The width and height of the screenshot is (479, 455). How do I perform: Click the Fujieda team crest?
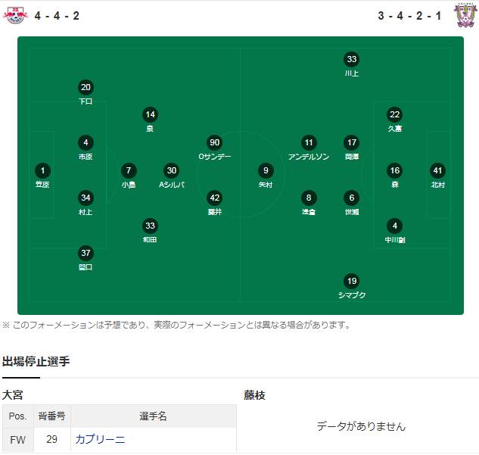pyautogui.click(x=464, y=15)
